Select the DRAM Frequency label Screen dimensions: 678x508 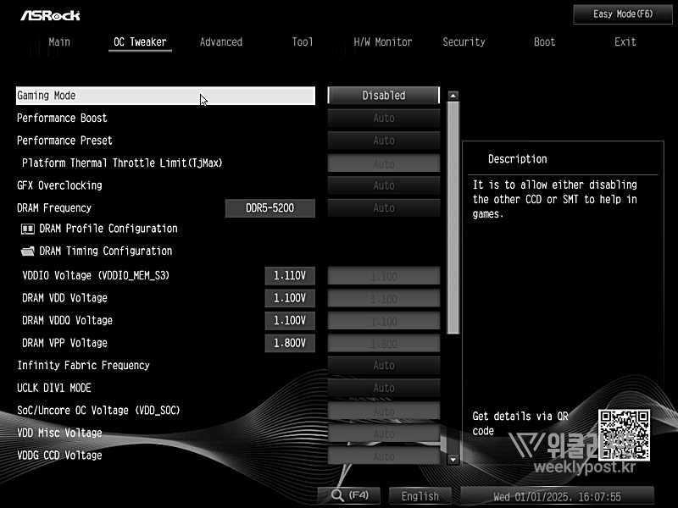[x=54, y=207]
